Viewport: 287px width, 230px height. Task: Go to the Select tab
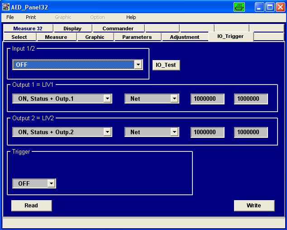pyautogui.click(x=19, y=37)
